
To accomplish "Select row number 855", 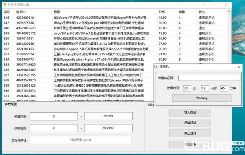I will pyautogui.click(x=7, y=65).
